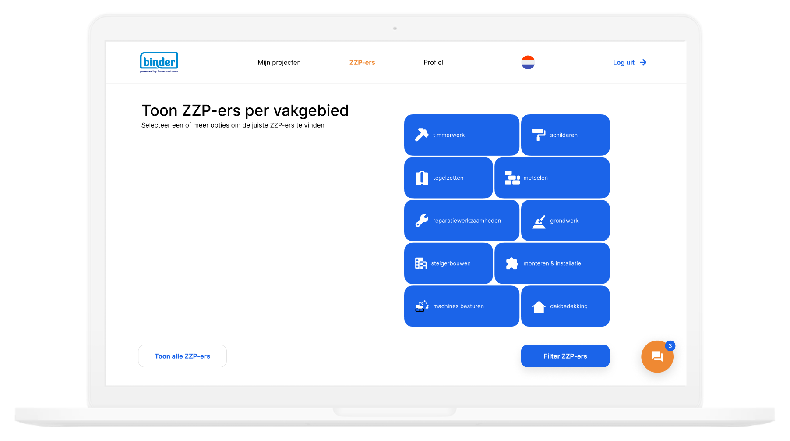This screenshot has height=441, width=790.
Task: Click the Dutch flag language selector
Action: [528, 62]
